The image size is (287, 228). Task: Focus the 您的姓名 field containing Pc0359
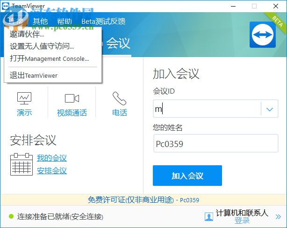216,143
